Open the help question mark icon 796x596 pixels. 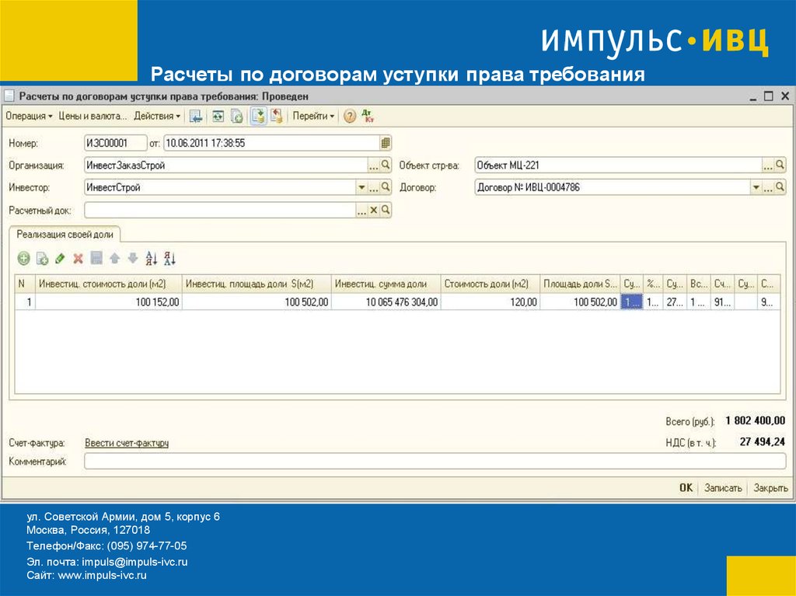pos(350,117)
